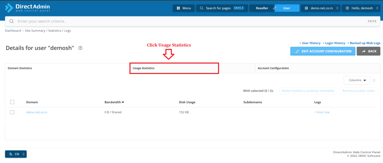Open the EN language selector
Image resolution: width=383 pixels, height=163 pixels.
point(16,154)
